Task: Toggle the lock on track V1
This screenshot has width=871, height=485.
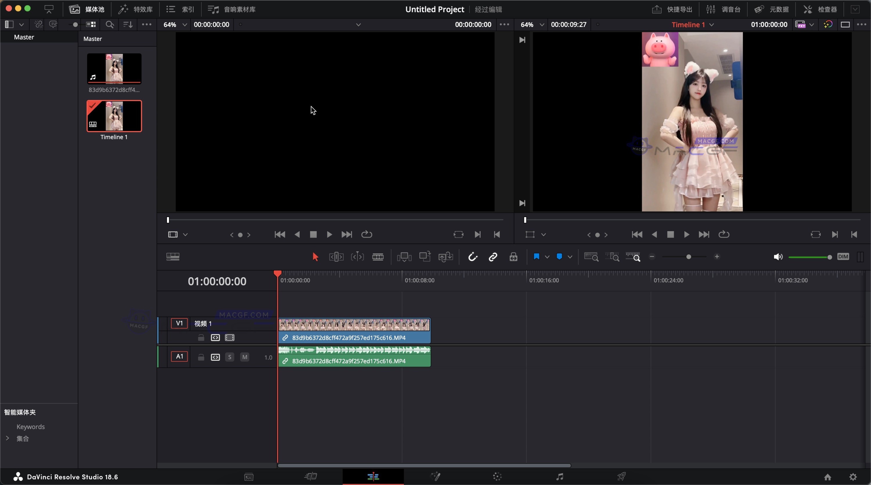Action: point(201,337)
